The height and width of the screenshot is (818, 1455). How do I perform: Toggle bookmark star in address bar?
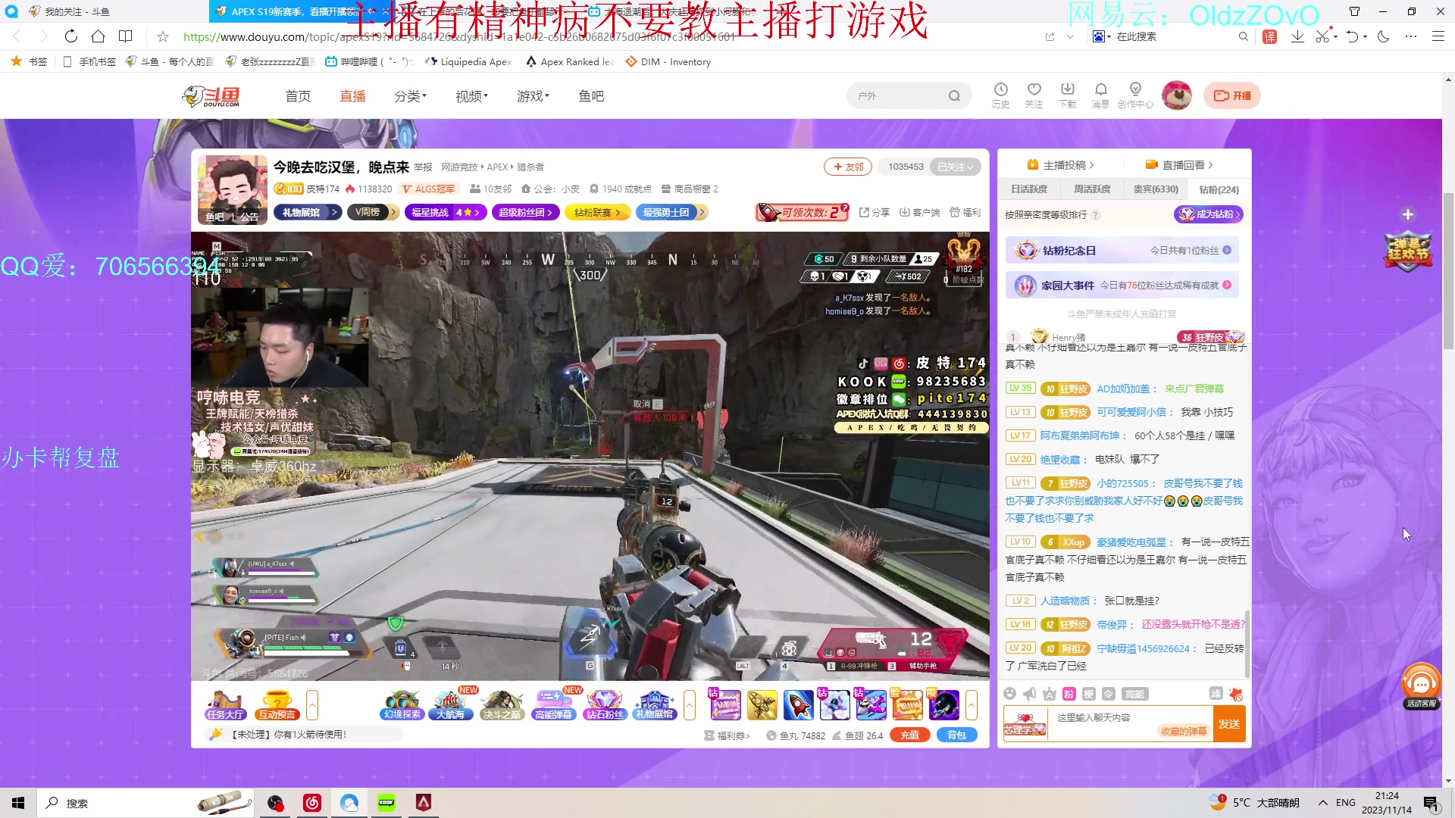tap(162, 36)
